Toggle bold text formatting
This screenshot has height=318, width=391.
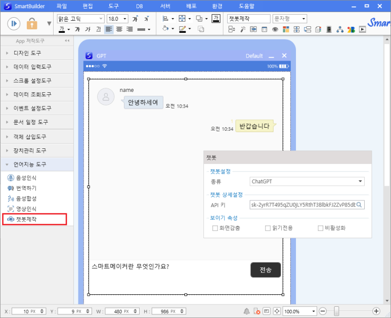pyautogui.click(x=77, y=29)
